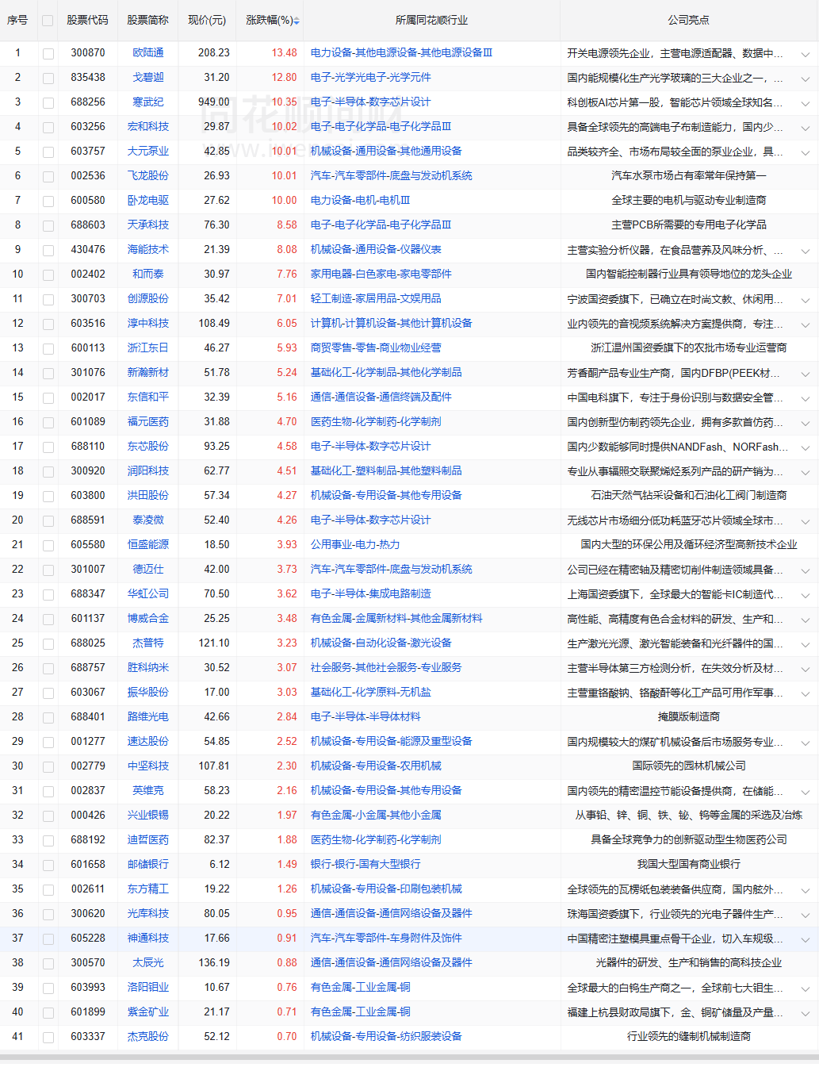Viewport: 819px width, 1071px height.
Task: Open industry link 电子-光学光电子-光学元件
Action: 371,77
